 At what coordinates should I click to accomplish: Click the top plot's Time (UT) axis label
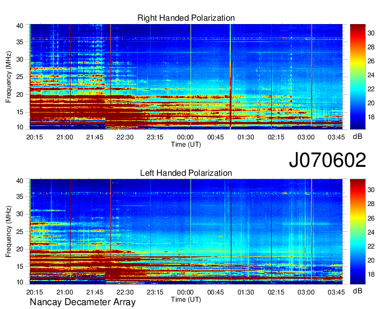click(186, 144)
